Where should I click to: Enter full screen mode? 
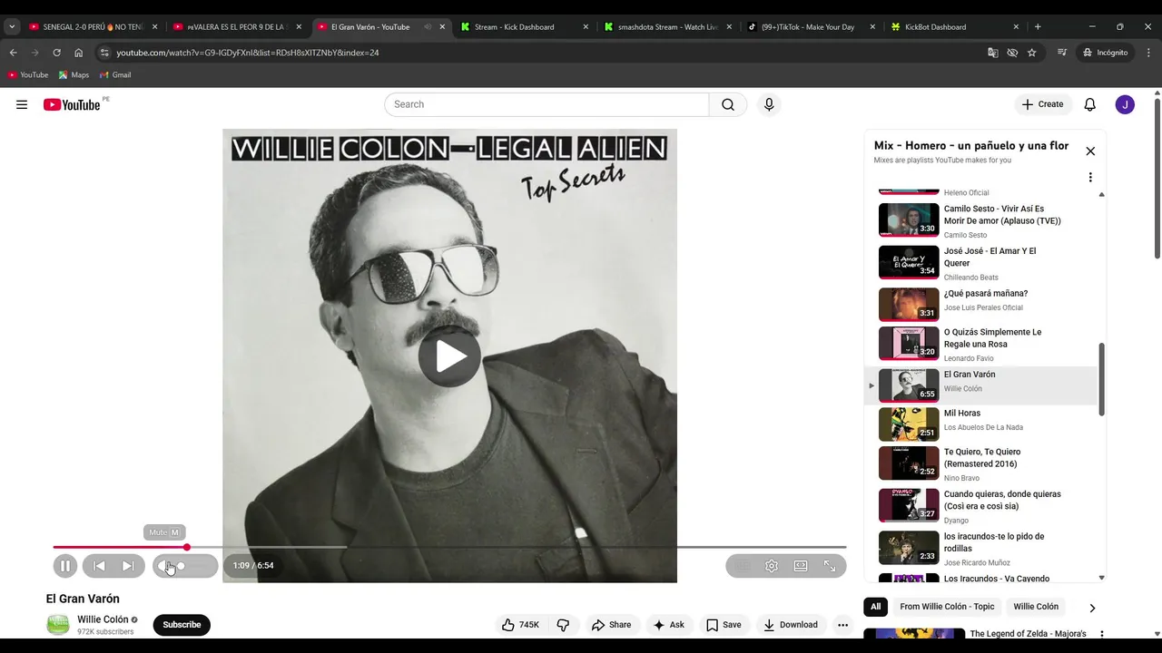coord(830,566)
